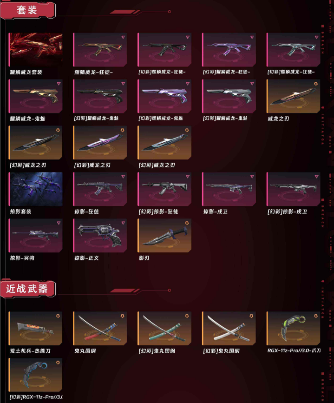Open the 掠影套装 bundle thumbnail
This screenshot has height=403, width=334.
(35, 189)
